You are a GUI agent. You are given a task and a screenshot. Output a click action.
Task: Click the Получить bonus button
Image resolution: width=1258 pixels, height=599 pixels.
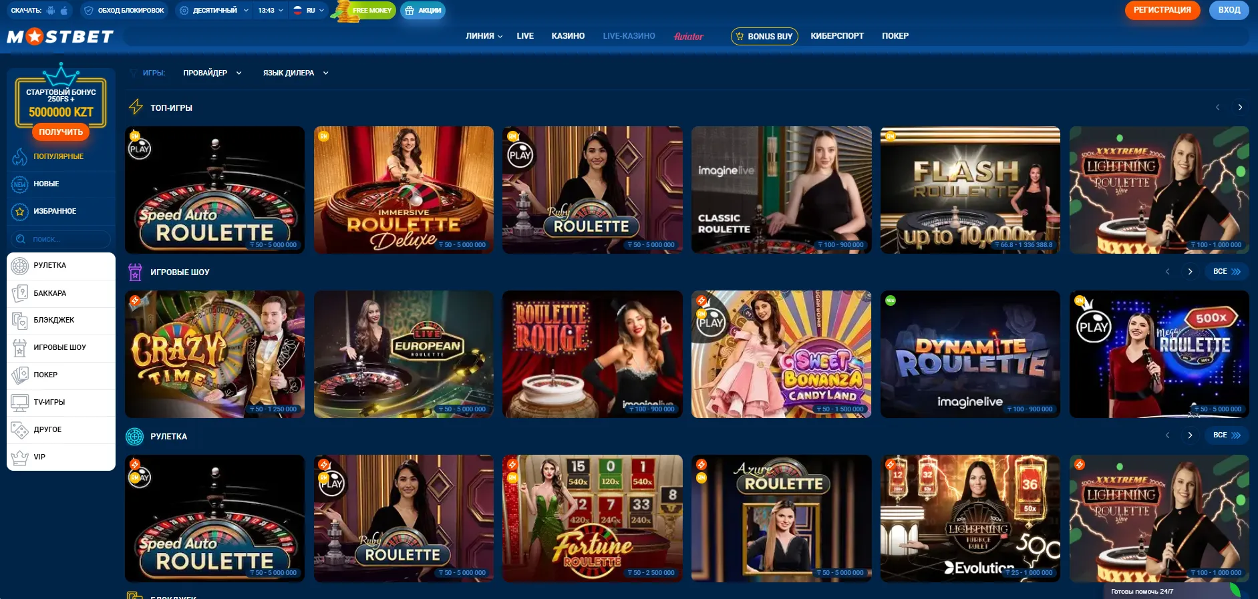coord(61,132)
